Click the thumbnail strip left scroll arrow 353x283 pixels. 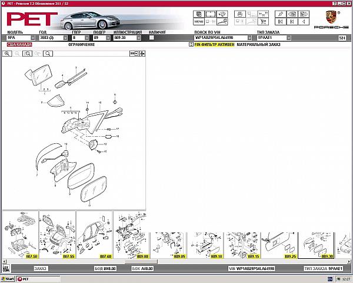[x=4, y=261]
